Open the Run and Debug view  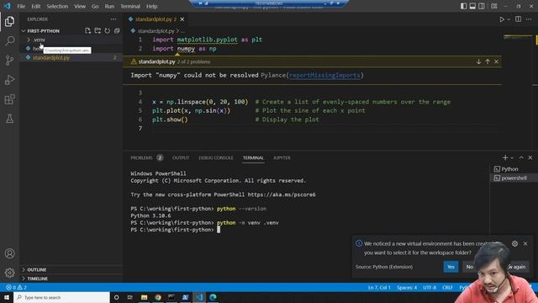[x=9, y=80]
